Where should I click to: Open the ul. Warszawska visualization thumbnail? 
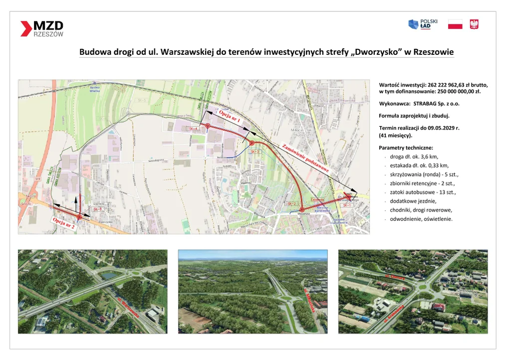point(93,291)
